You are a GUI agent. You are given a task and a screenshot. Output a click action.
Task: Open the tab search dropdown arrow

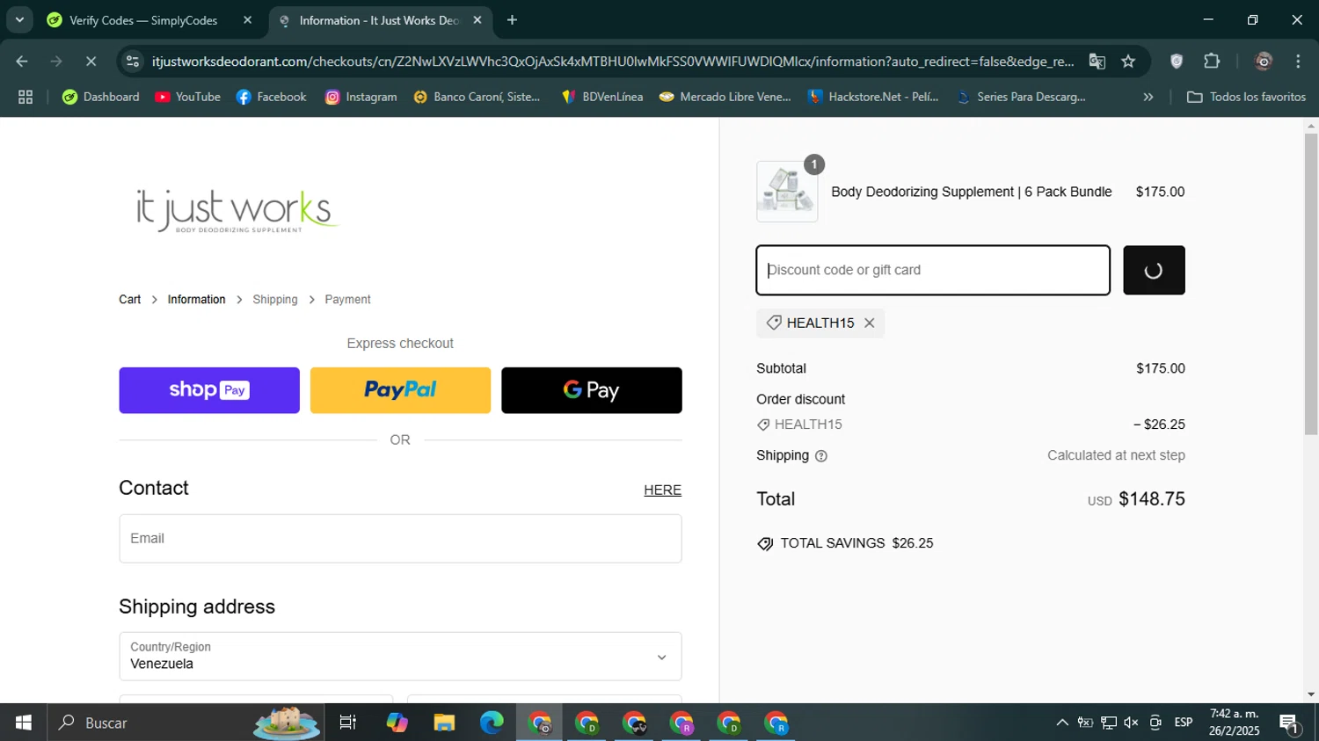point(19,19)
